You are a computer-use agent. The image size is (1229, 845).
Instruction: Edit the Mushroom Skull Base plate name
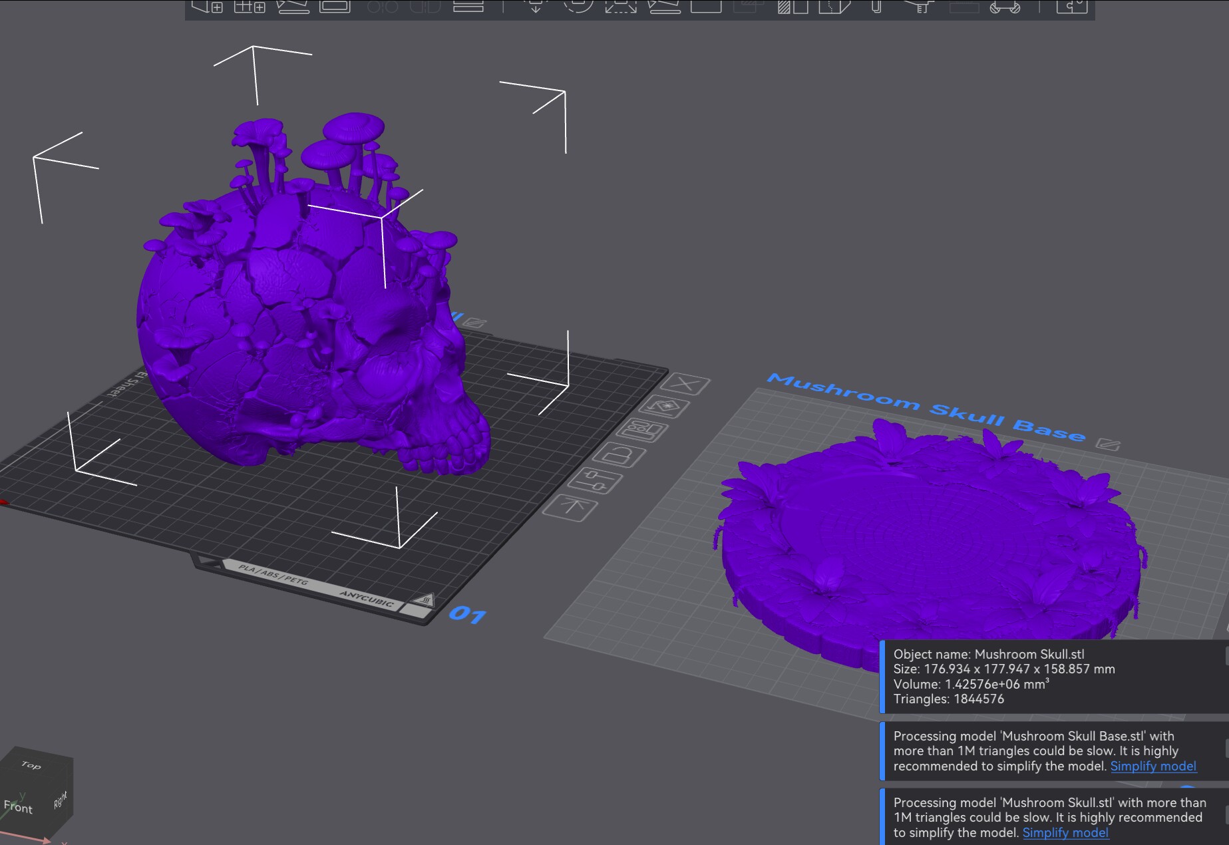1109,444
